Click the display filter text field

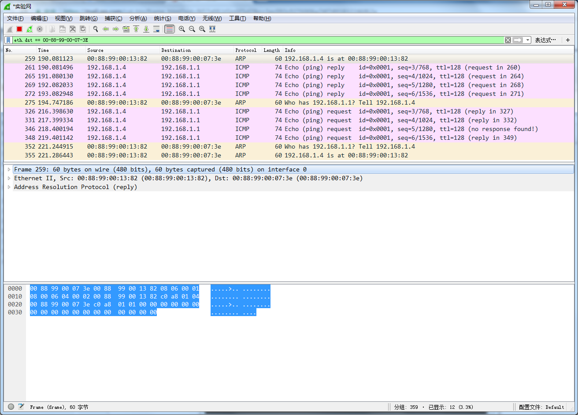256,40
